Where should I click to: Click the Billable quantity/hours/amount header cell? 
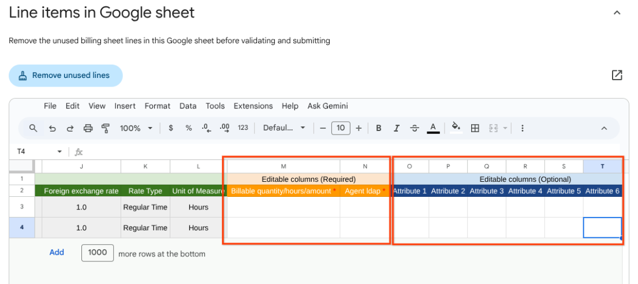[x=283, y=191]
